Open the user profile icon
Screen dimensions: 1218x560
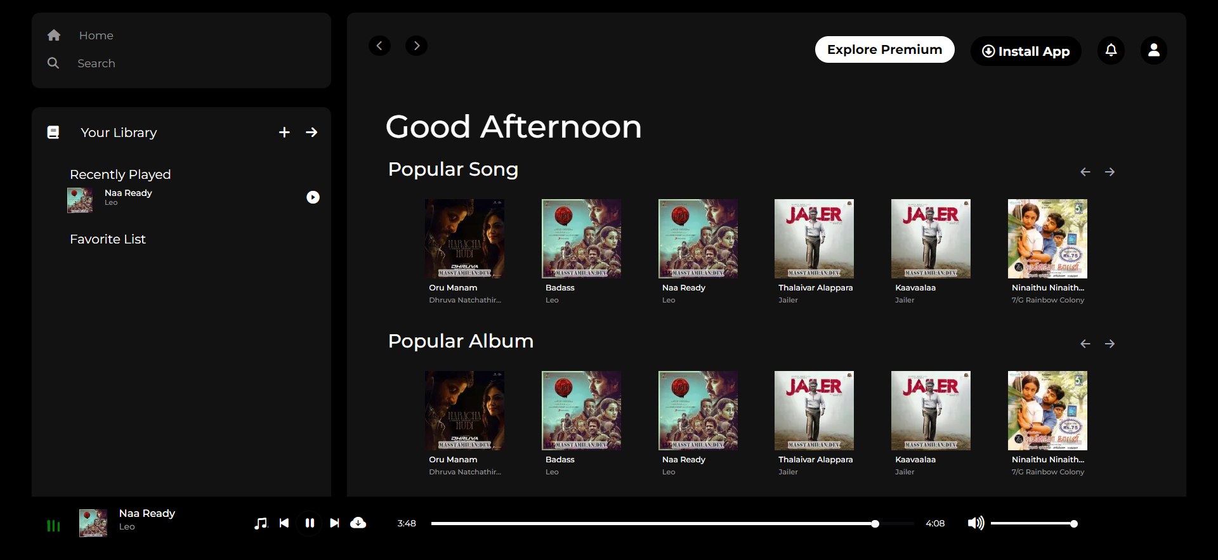[x=1154, y=50]
